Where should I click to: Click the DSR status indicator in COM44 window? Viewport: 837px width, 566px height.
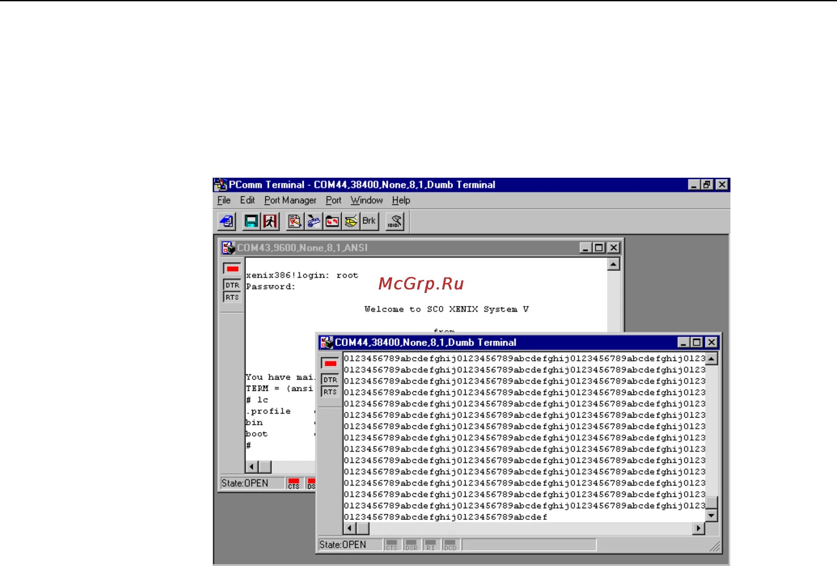pyautogui.click(x=411, y=545)
